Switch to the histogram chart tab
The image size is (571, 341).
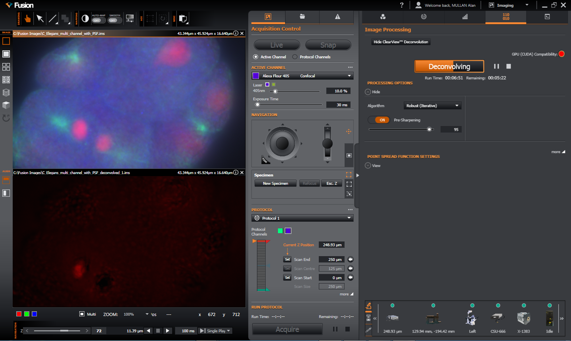click(x=465, y=17)
